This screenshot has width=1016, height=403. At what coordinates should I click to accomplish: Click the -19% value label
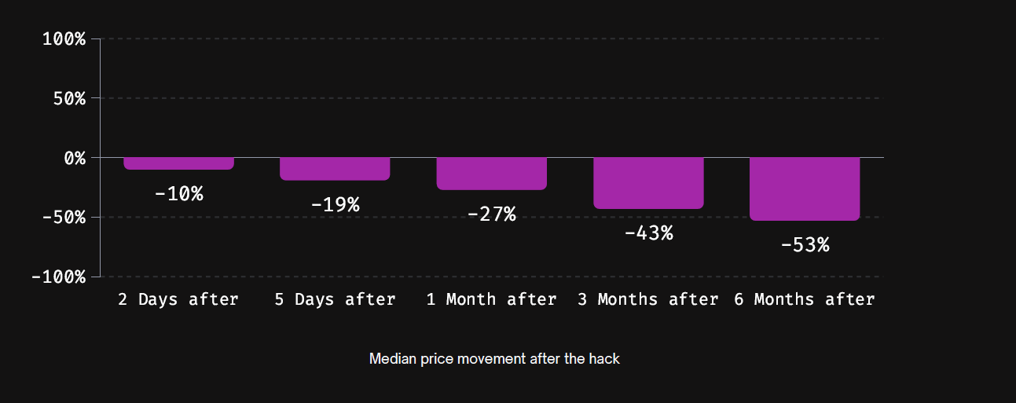(335, 204)
